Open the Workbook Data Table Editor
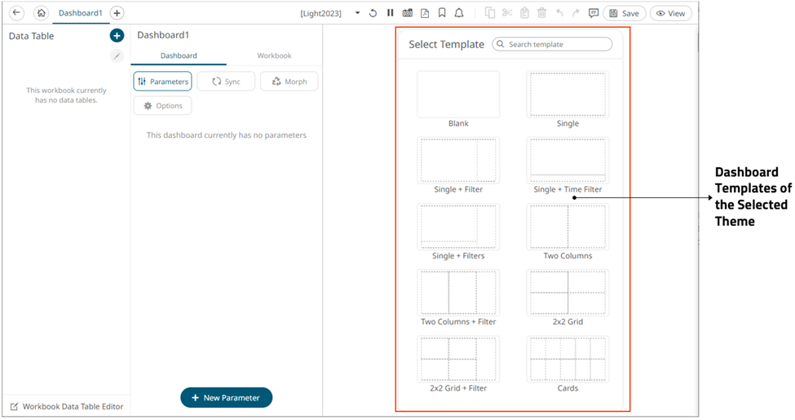Viewport: 795px width, 420px height. pyautogui.click(x=67, y=406)
